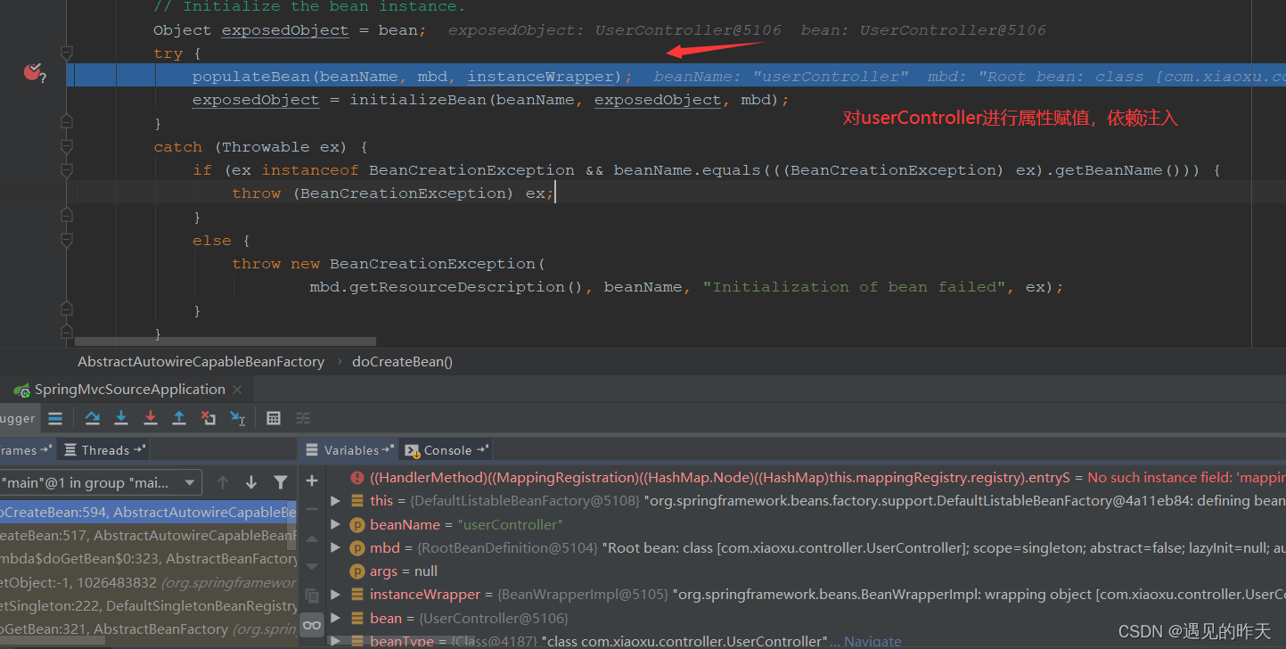The image size is (1286, 649).
Task: Click the conditional breakpoint marker in the gutter
Action: click(33, 72)
